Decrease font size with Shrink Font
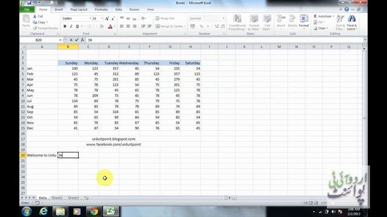Image resolution: width=387 pixels, height=217 pixels. pyautogui.click(x=113, y=19)
